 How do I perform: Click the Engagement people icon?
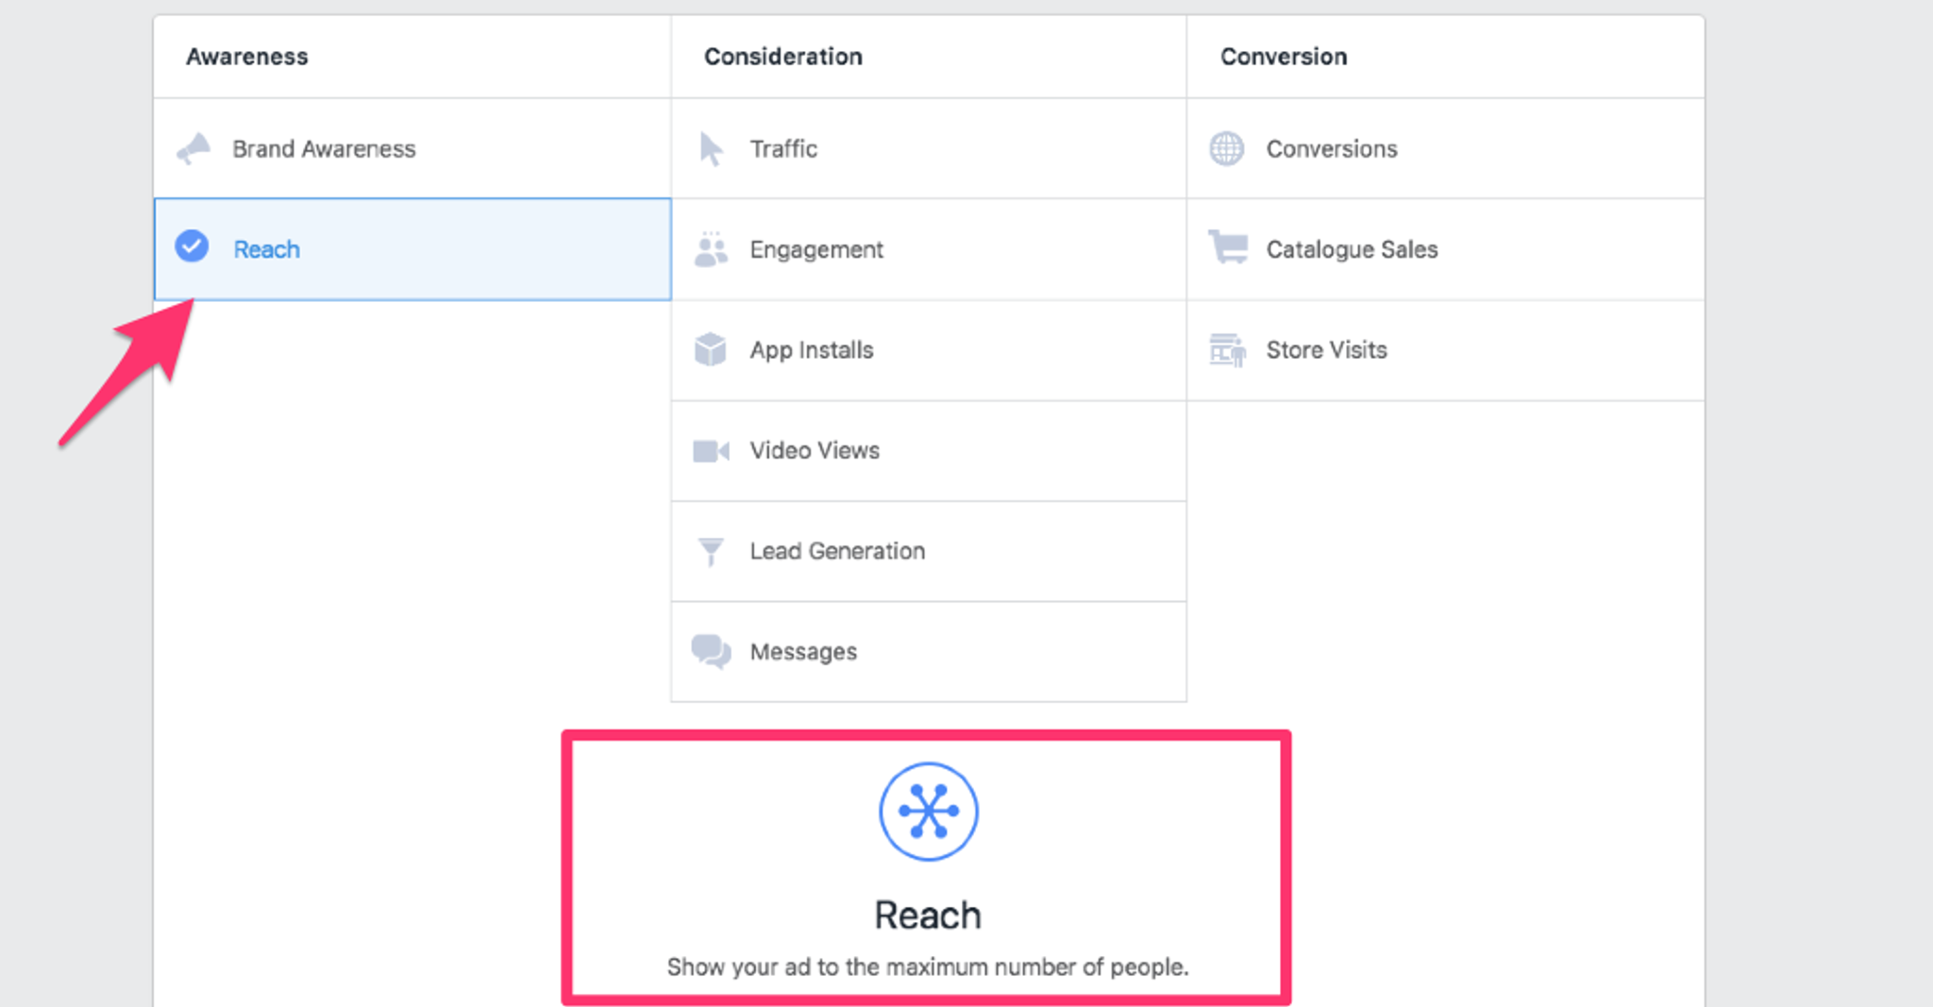(x=711, y=249)
